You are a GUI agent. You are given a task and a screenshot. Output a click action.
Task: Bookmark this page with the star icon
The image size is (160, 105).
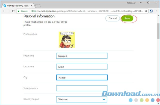tap(146, 11)
